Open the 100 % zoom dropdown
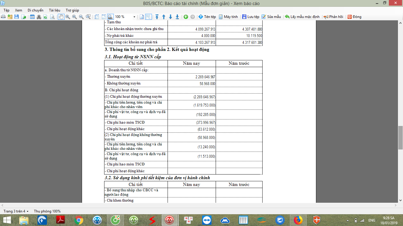 (x=135, y=17)
